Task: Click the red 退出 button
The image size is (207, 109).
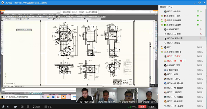Action: tap(142, 107)
